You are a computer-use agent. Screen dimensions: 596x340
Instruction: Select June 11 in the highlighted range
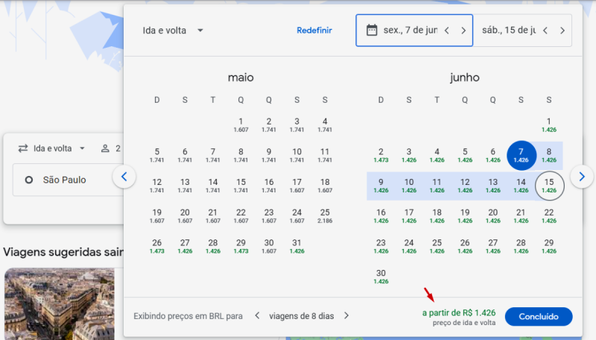[x=437, y=186]
